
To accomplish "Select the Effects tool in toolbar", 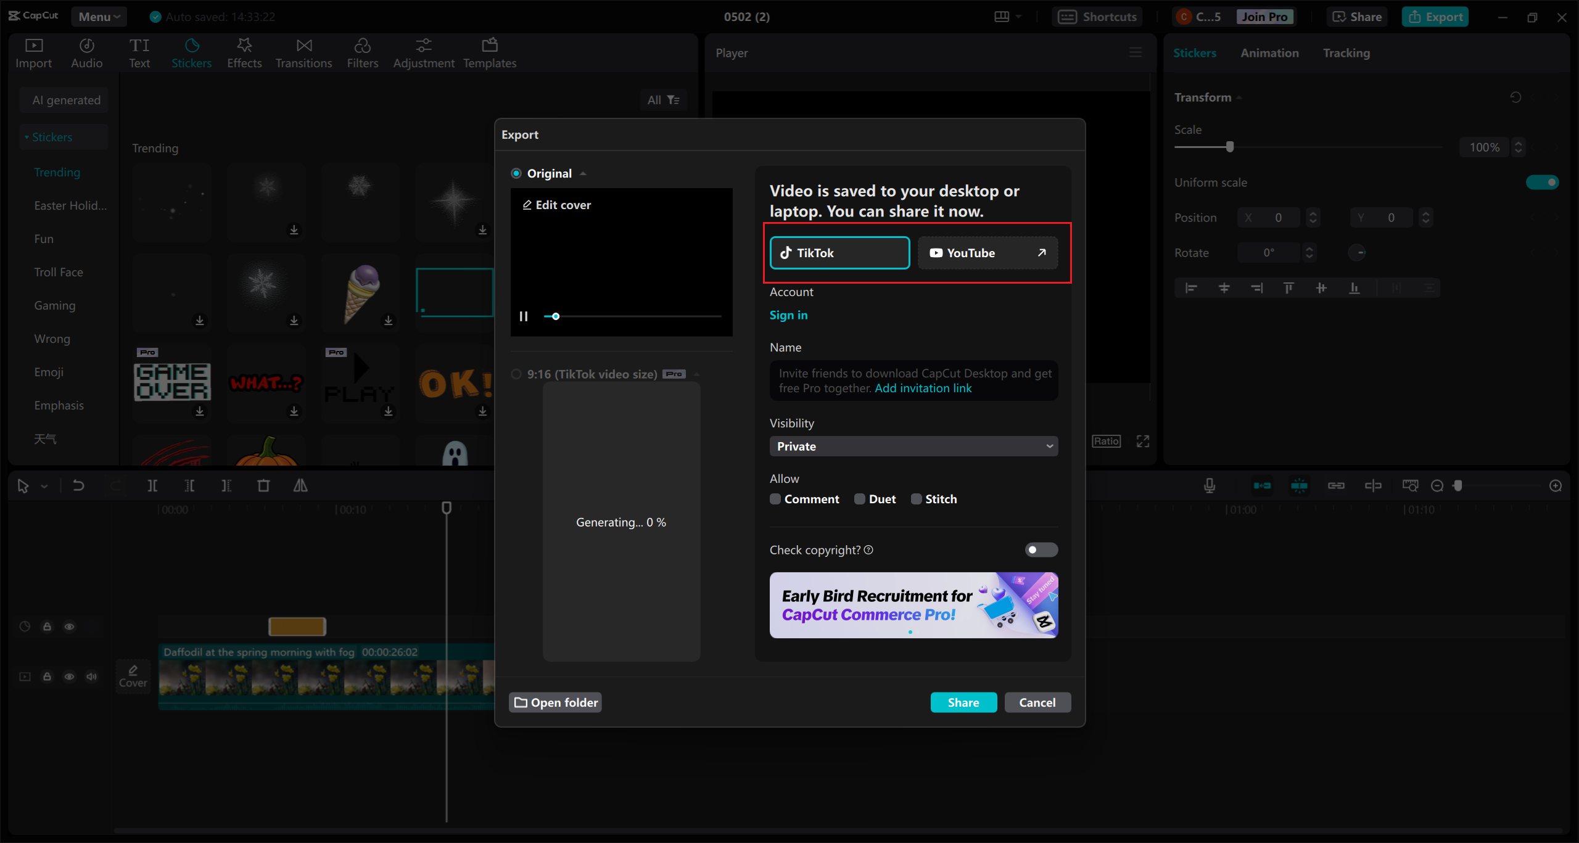I will point(243,52).
